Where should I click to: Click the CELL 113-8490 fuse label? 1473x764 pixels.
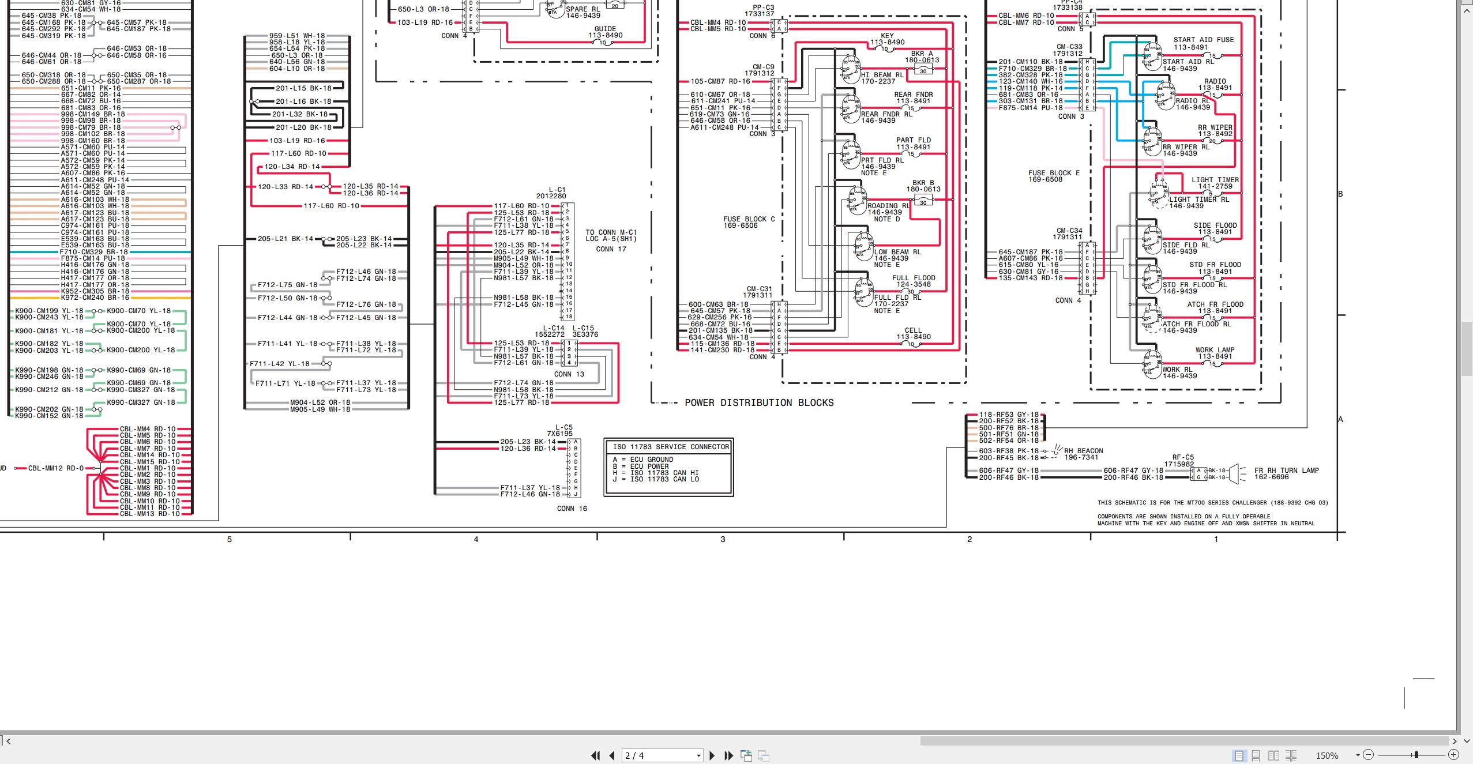click(913, 333)
